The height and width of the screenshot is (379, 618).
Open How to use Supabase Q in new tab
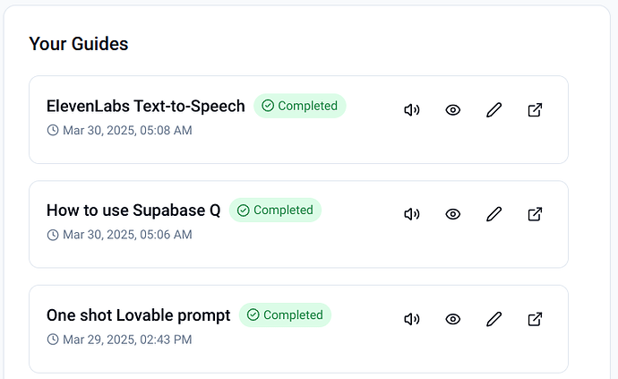click(535, 214)
